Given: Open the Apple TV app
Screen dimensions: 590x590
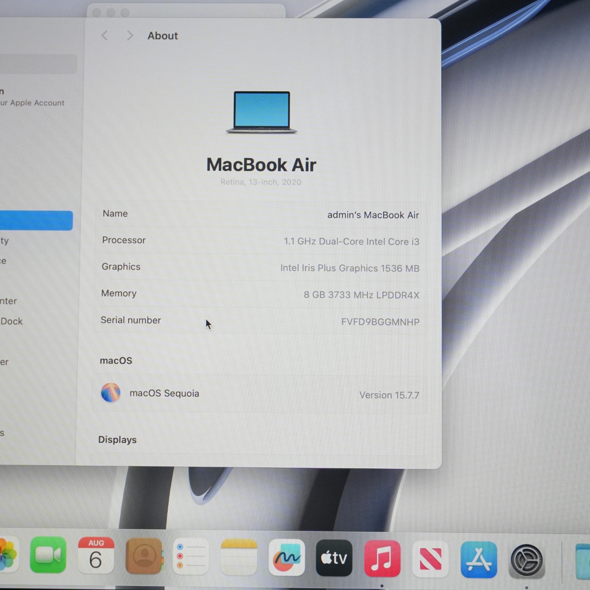Looking at the screenshot, I should (334, 558).
